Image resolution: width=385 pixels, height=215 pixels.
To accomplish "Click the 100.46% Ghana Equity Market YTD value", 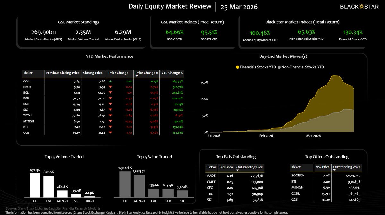I will pyautogui.click(x=259, y=33).
